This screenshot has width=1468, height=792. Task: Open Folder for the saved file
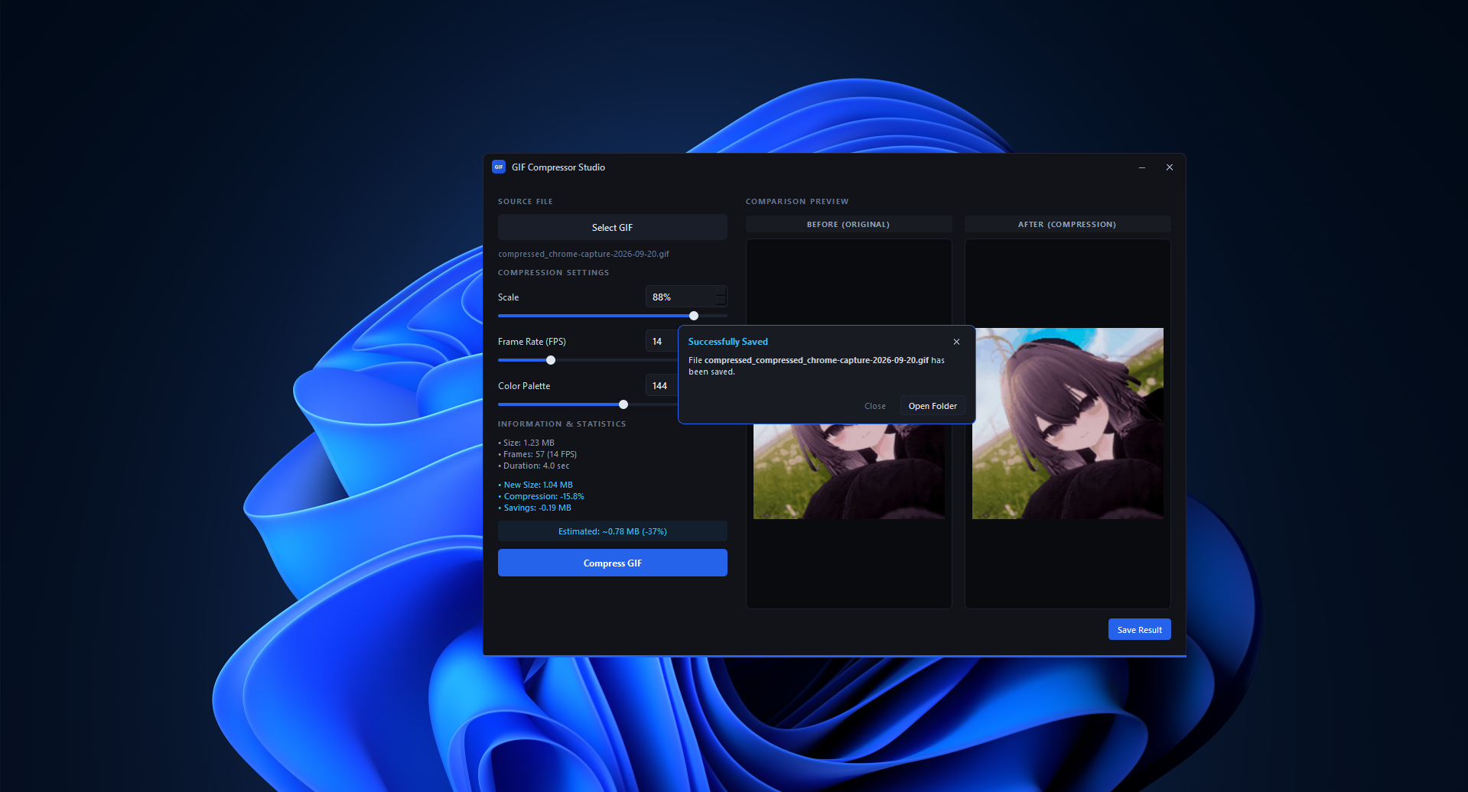coord(933,406)
